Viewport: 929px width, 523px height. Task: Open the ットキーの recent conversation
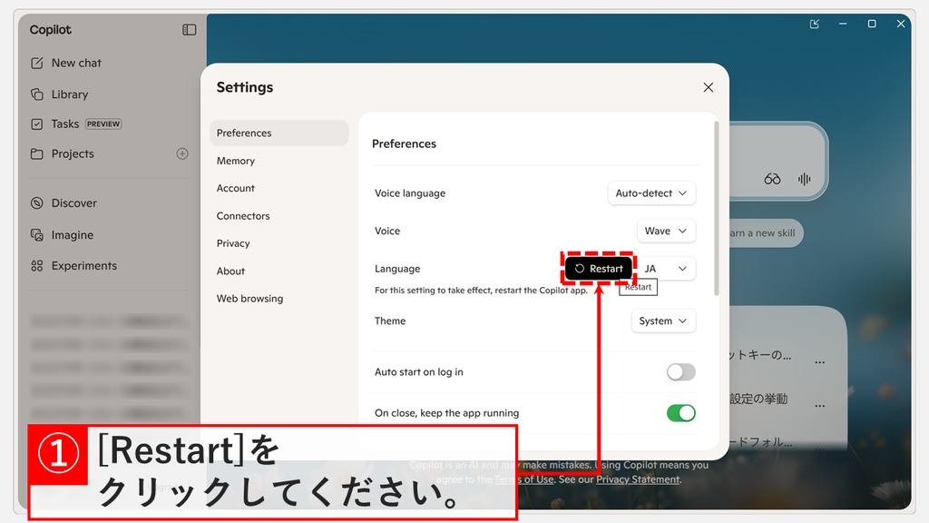pos(760,355)
